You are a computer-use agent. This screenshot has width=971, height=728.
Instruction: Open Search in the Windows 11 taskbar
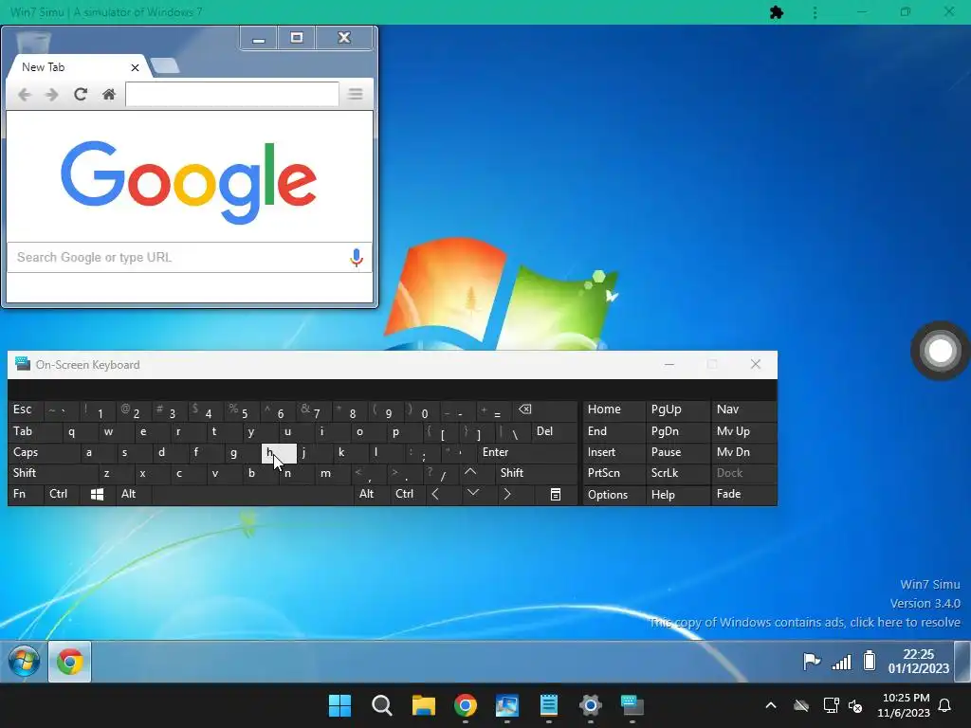point(381,705)
